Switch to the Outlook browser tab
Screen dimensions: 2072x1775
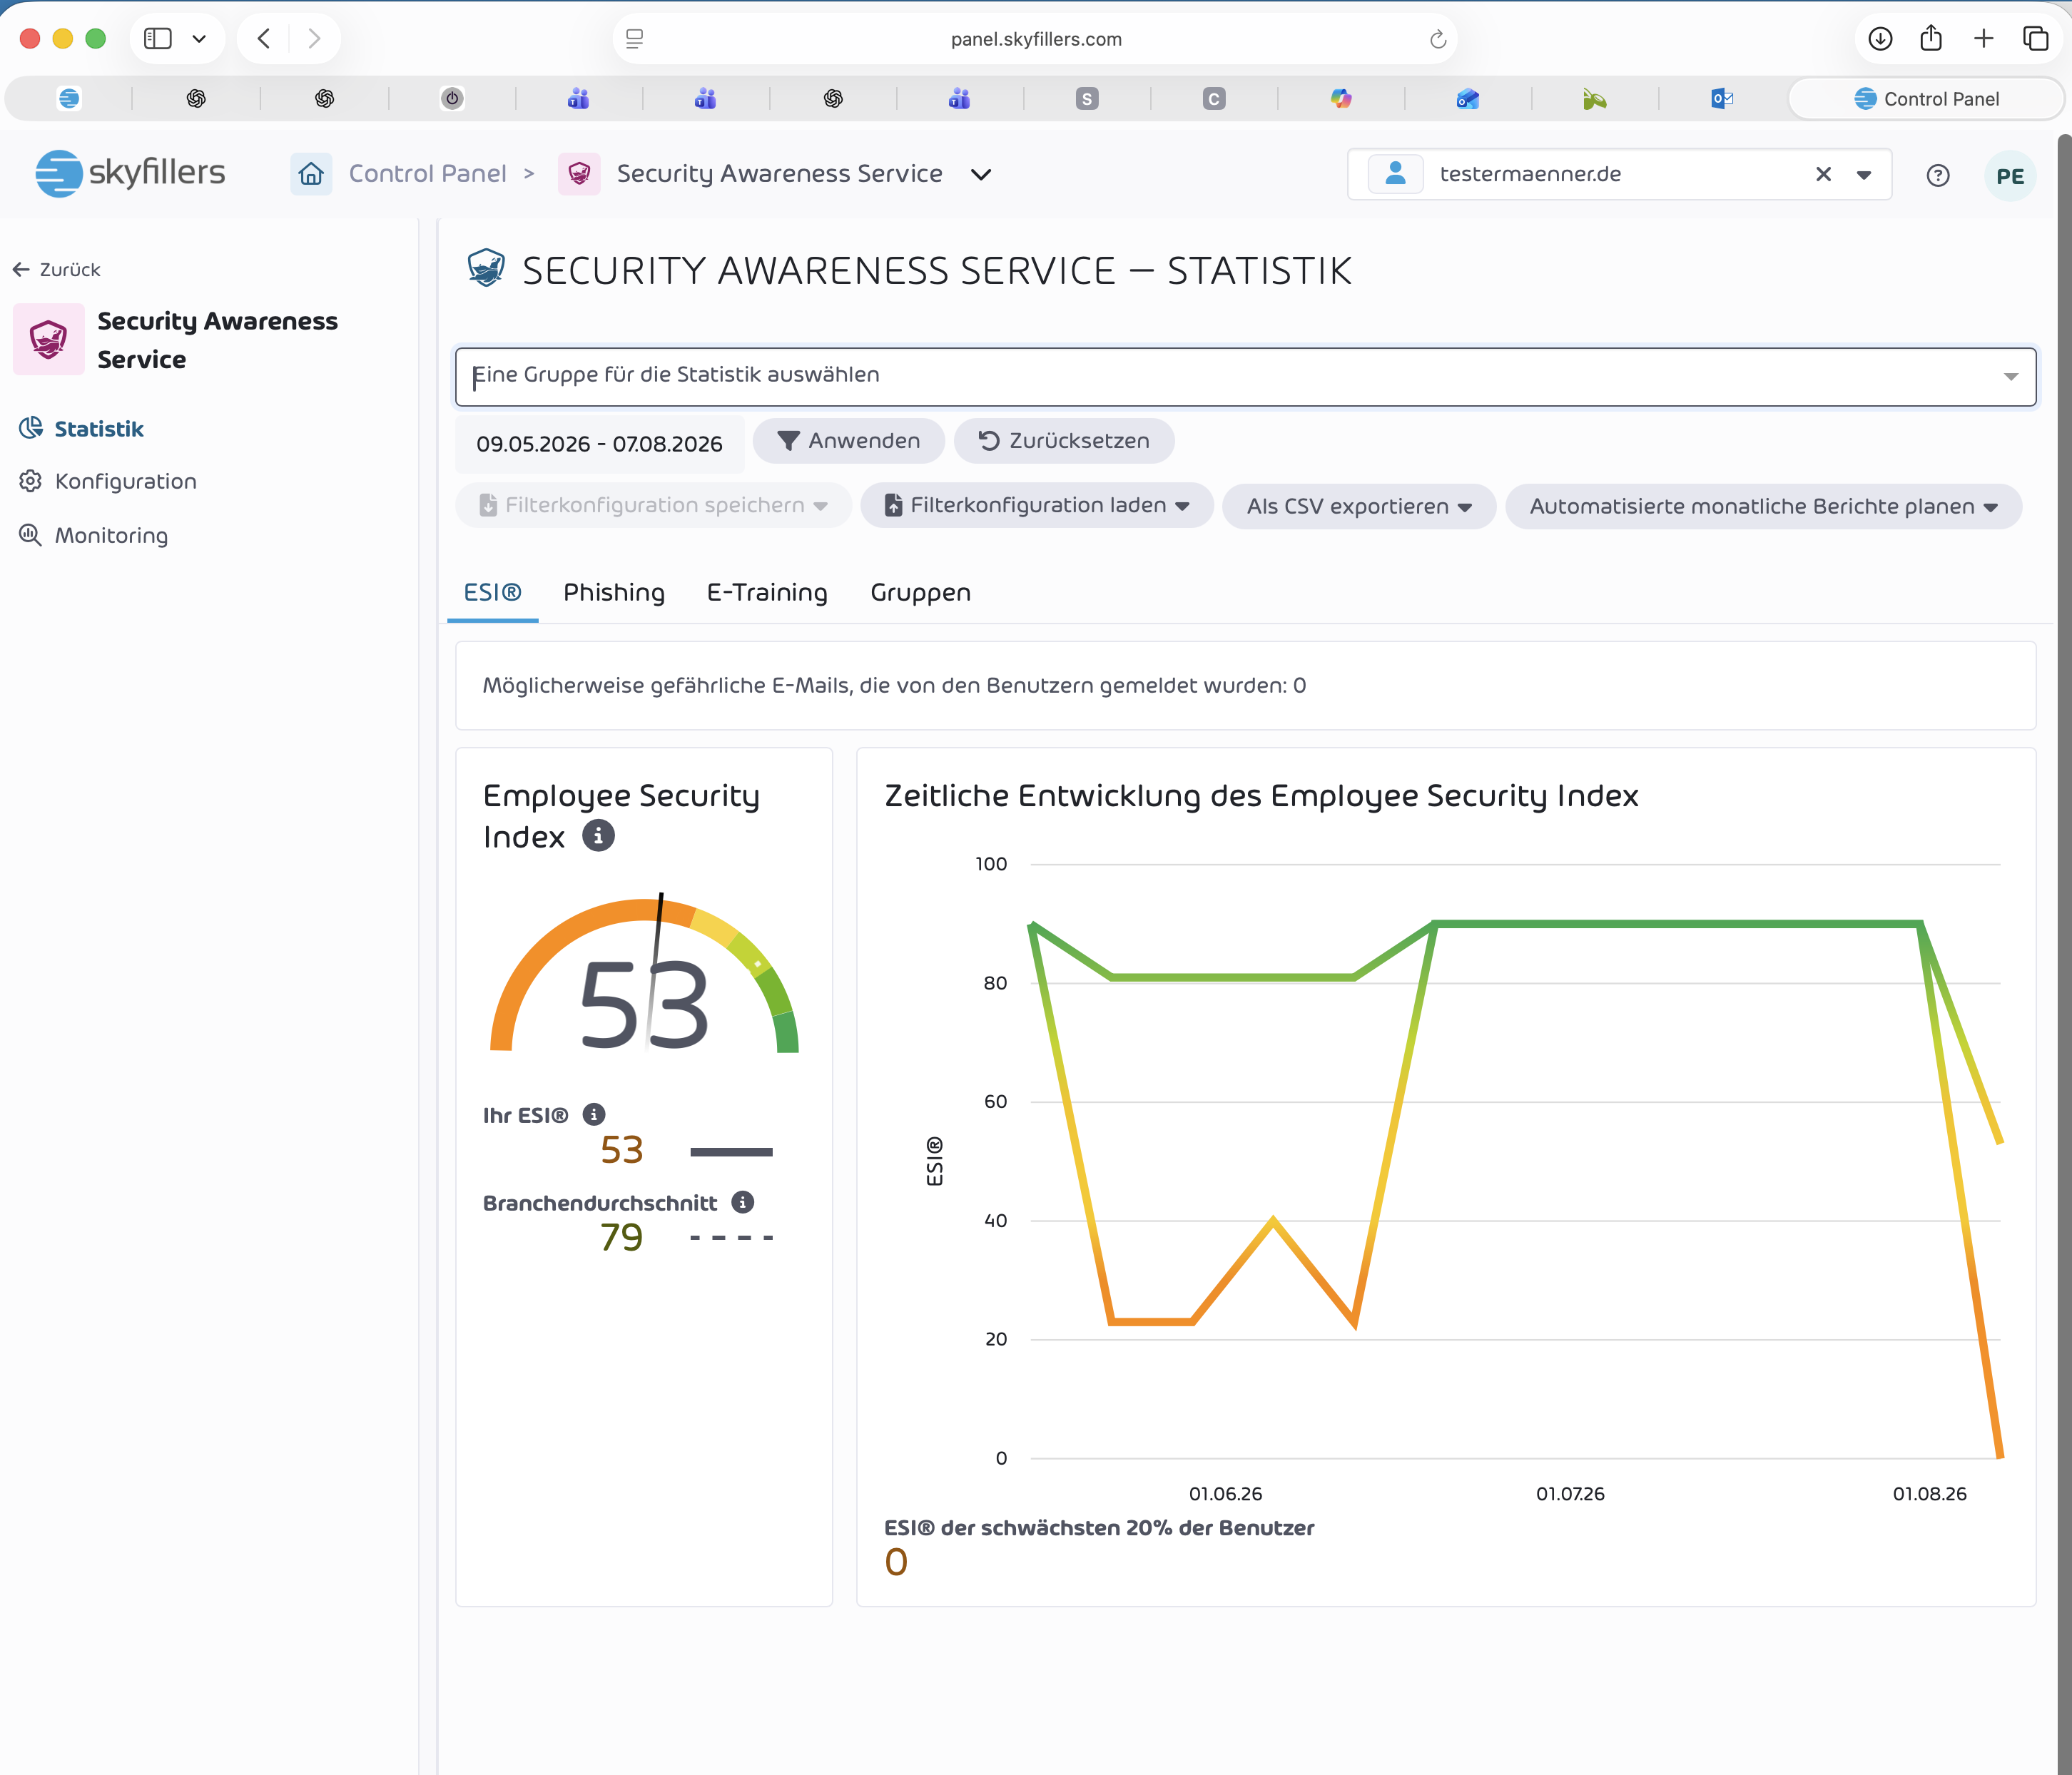pos(1721,98)
